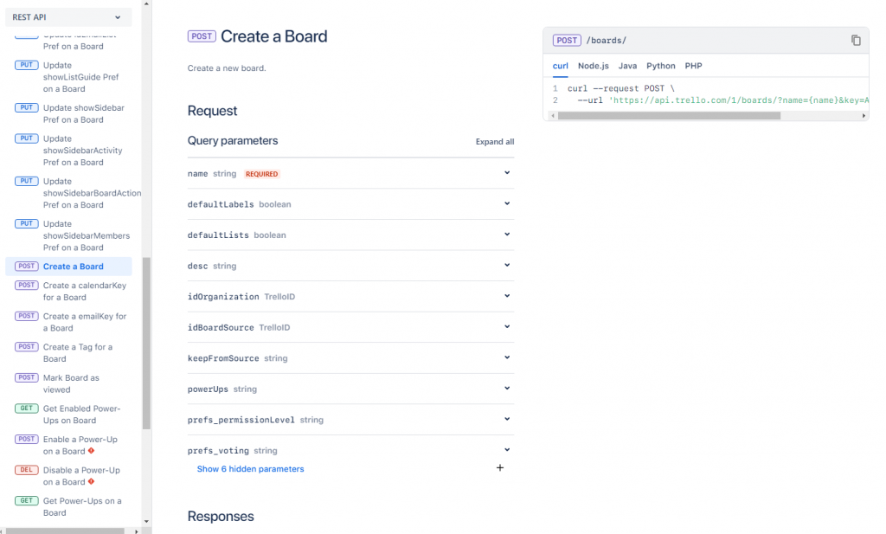Expand the defaultLabels parameter details

(x=507, y=203)
